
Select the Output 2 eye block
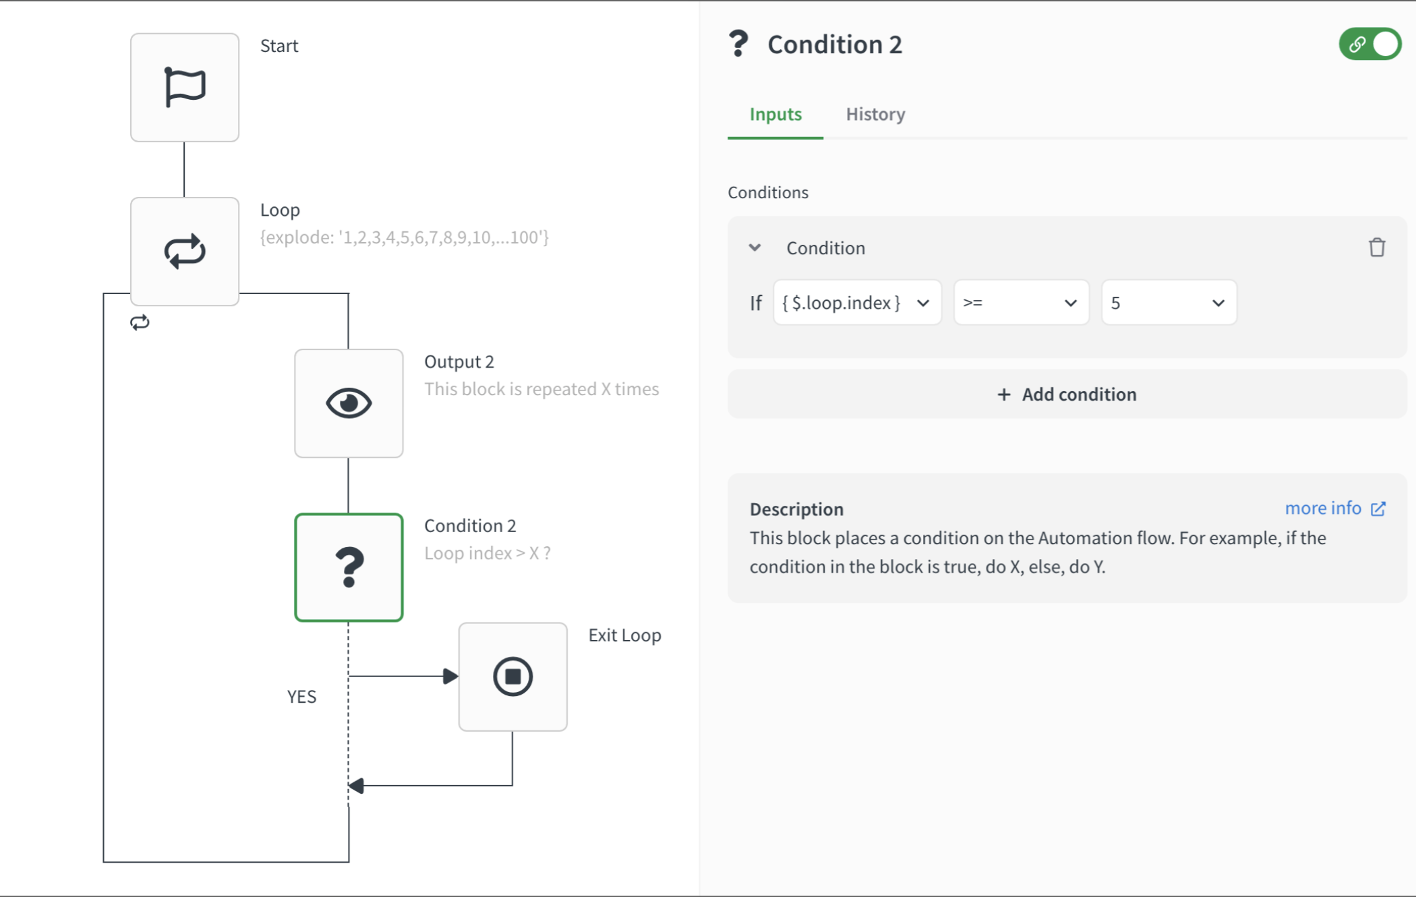[349, 403]
